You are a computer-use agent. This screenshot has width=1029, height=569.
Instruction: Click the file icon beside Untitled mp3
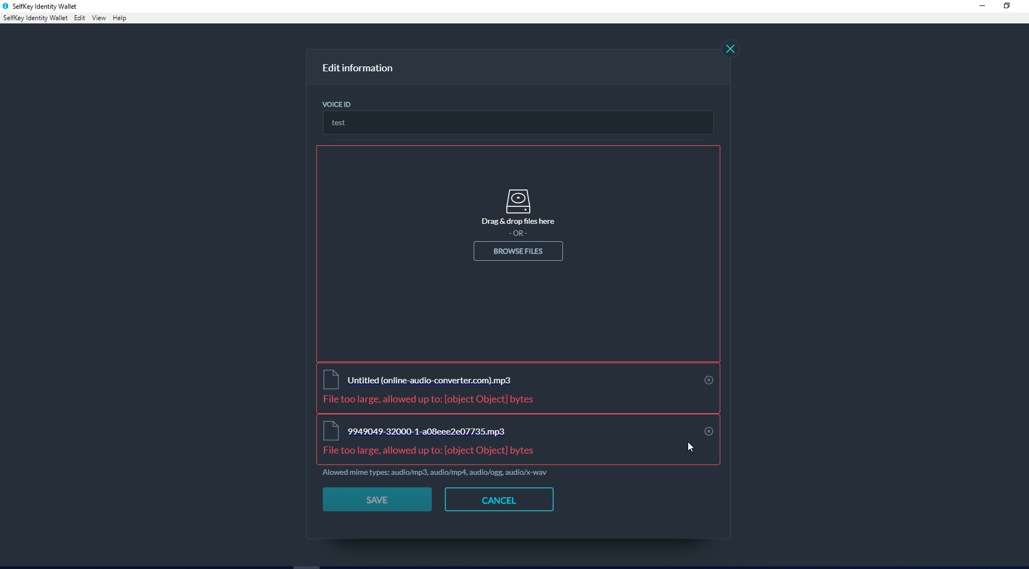tap(331, 380)
